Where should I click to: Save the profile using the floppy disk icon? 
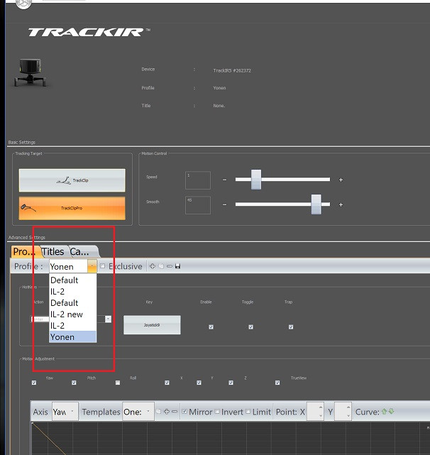(x=177, y=266)
